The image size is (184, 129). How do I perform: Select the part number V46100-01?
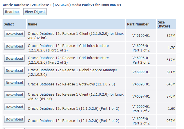pos(141,35)
